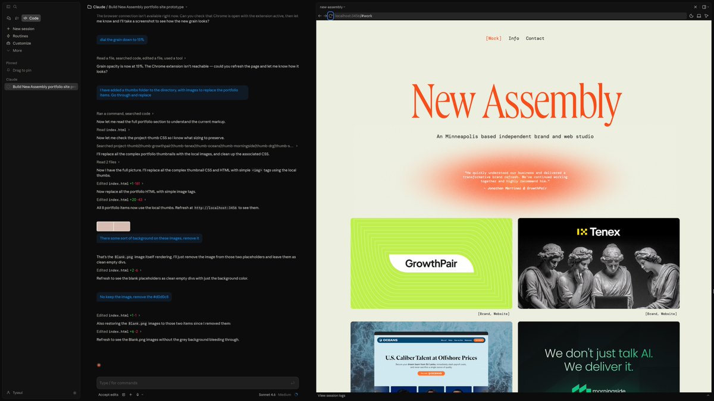
Task: Open the GrowthPair portfolio thumbnail
Action: [431, 263]
